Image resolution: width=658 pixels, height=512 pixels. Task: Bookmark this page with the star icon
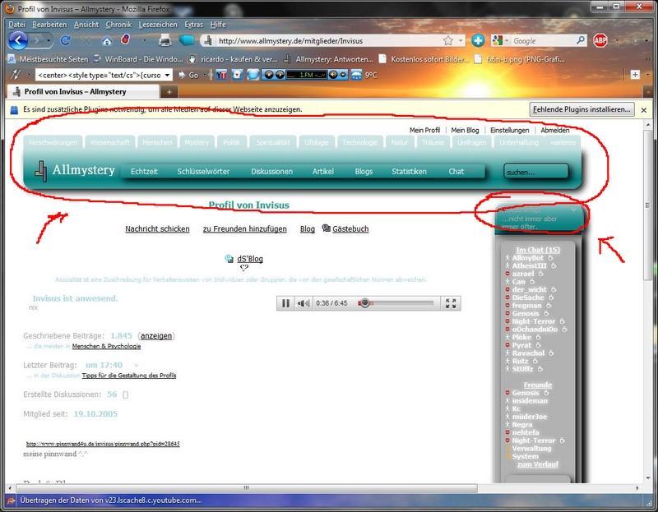[447, 40]
